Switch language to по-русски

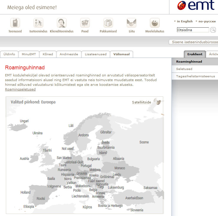[x=207, y=21]
